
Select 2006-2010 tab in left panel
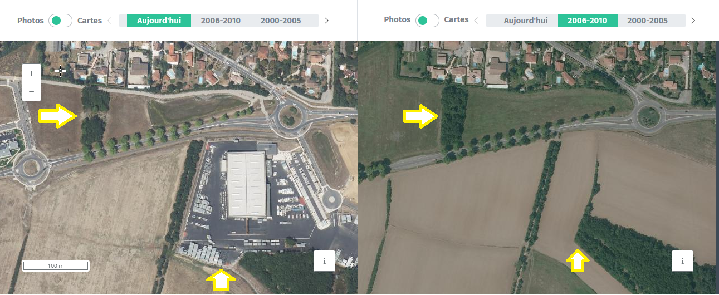point(221,21)
